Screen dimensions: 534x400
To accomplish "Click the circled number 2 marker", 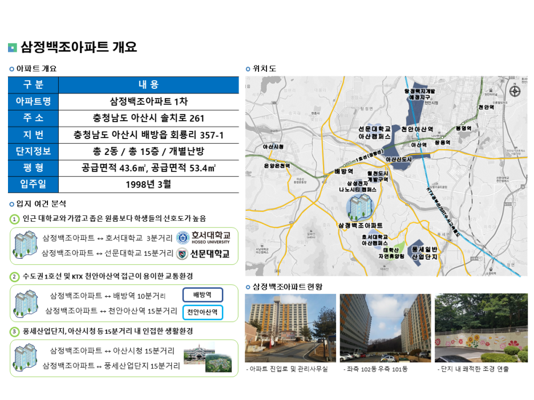I will tap(14, 276).
